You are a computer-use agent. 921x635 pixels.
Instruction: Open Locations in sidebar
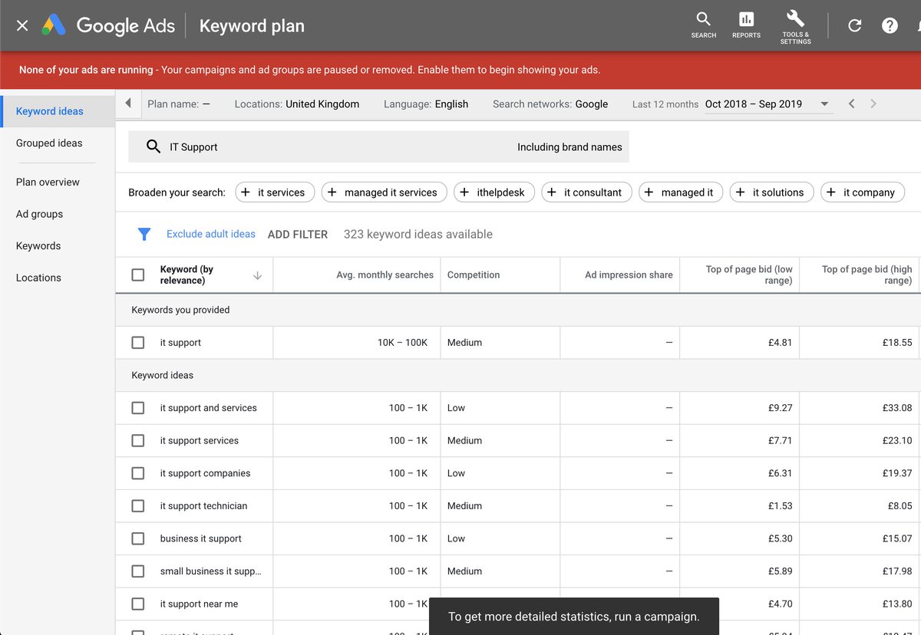[38, 278]
